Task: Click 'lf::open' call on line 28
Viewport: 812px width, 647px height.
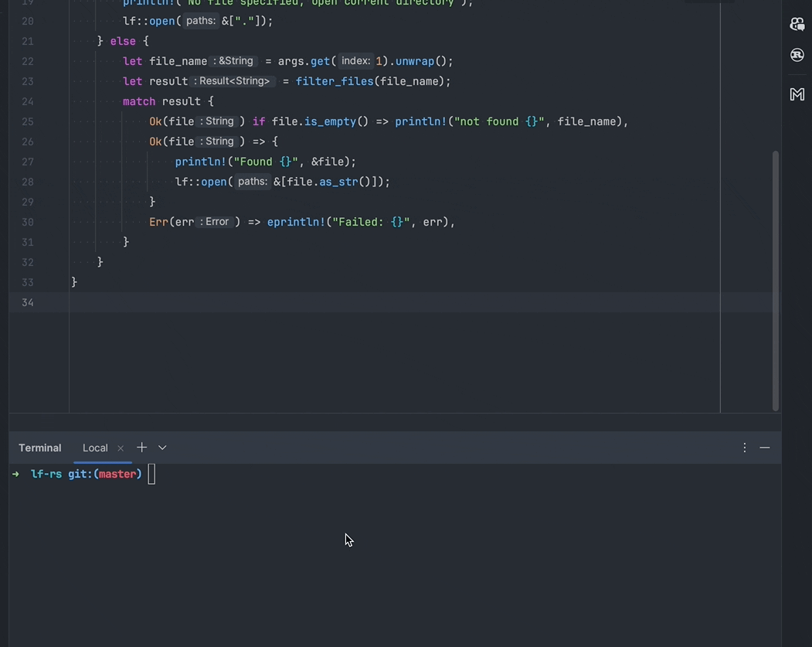Action: coord(201,182)
